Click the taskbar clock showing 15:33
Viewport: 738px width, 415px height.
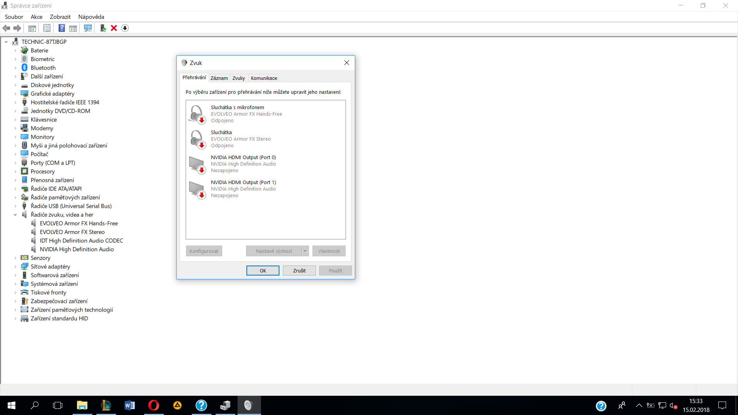tap(696, 405)
